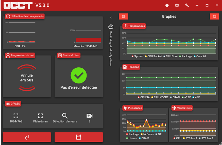Click the Graphes panel title

[169, 16]
